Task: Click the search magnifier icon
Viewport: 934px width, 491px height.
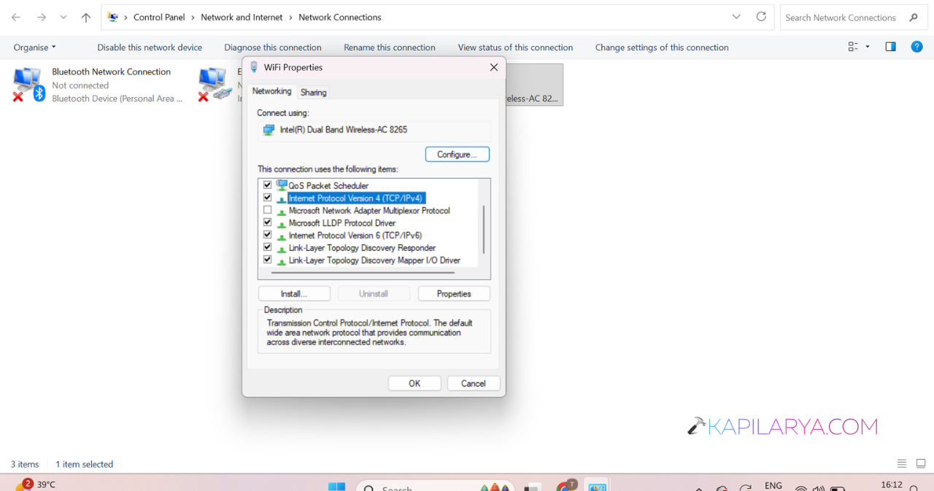Action: click(x=914, y=18)
